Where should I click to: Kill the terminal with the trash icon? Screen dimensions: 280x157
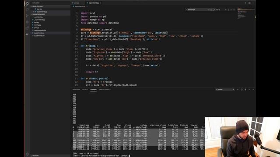(245, 89)
